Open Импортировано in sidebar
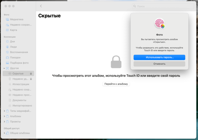This screenshot has height=140, width=198. 18,106
